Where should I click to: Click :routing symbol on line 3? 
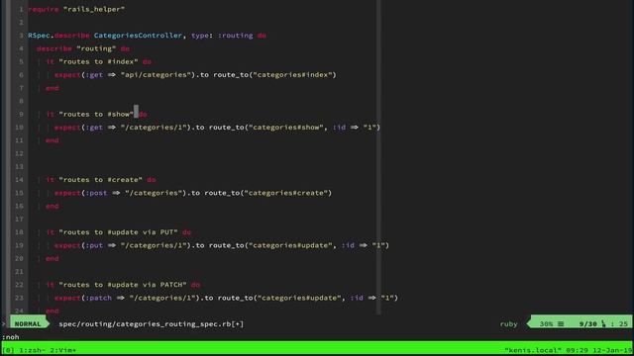pos(235,36)
